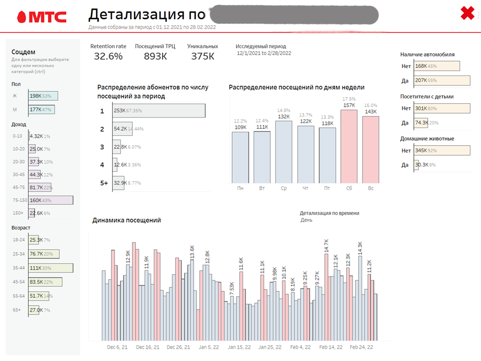Click the Sunday (Вс) visits bar

(370, 148)
